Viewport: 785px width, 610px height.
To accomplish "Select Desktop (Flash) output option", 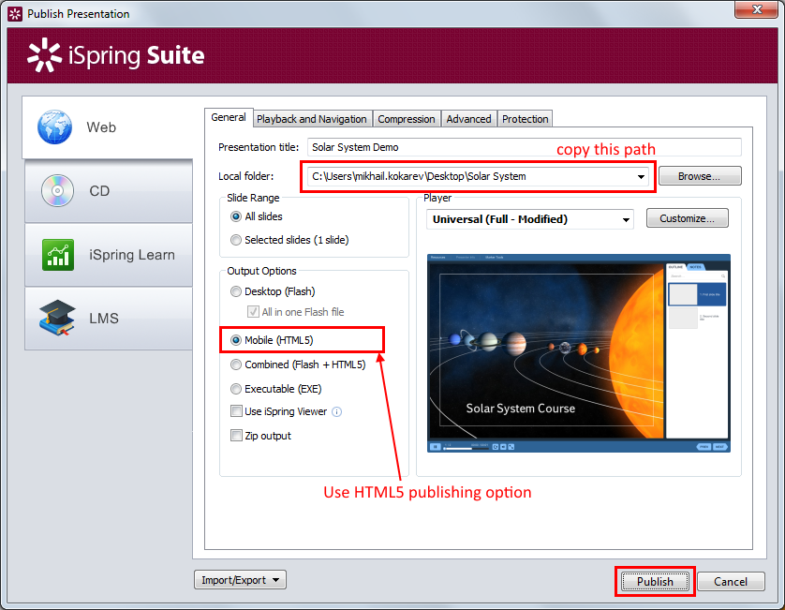I will pyautogui.click(x=236, y=291).
